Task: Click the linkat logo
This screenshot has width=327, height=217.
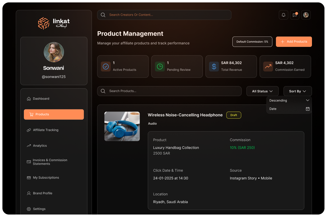Action: [54, 23]
